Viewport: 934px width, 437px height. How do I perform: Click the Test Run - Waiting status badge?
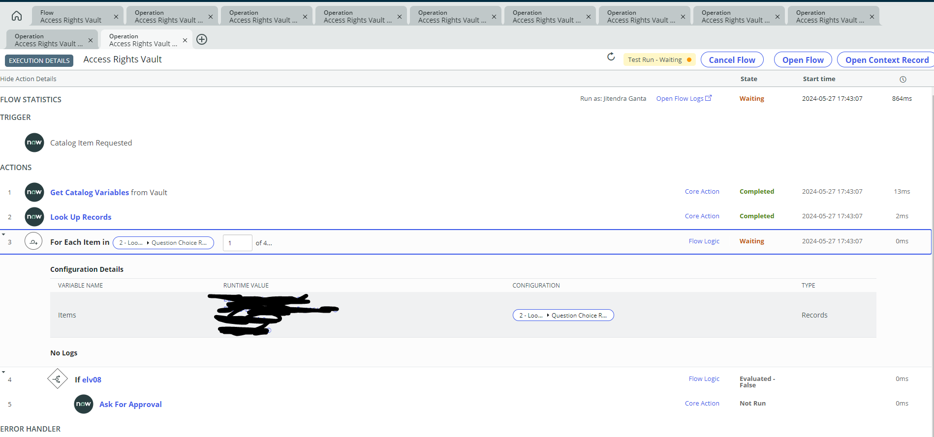click(x=659, y=59)
